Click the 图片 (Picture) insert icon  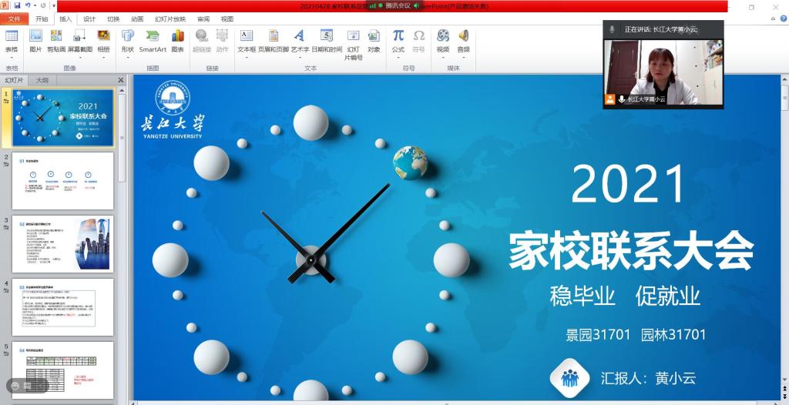35,41
